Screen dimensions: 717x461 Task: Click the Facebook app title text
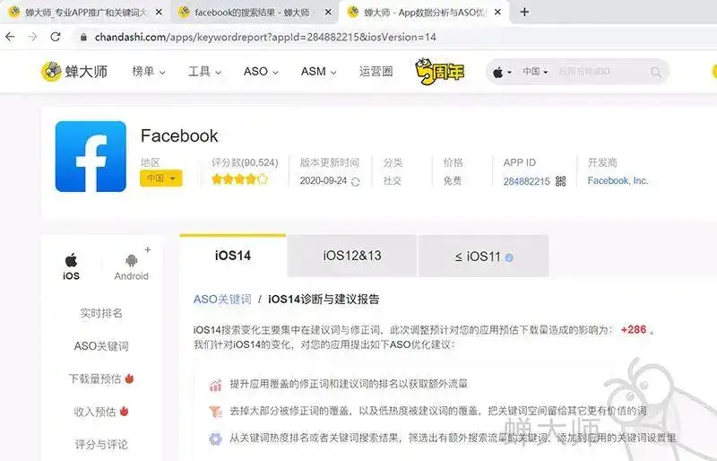[x=179, y=136]
